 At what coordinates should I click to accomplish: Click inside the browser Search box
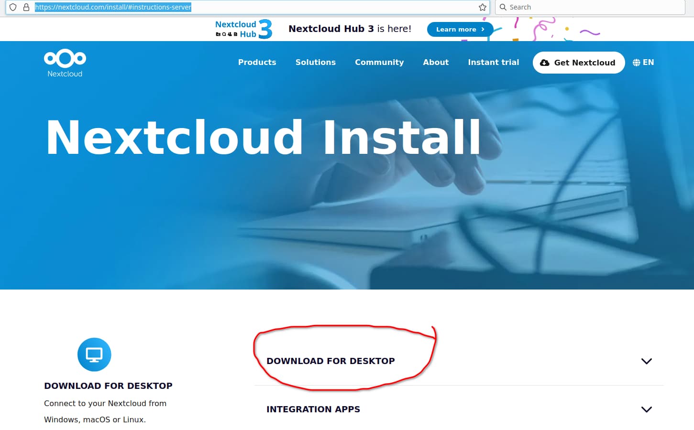[593, 7]
